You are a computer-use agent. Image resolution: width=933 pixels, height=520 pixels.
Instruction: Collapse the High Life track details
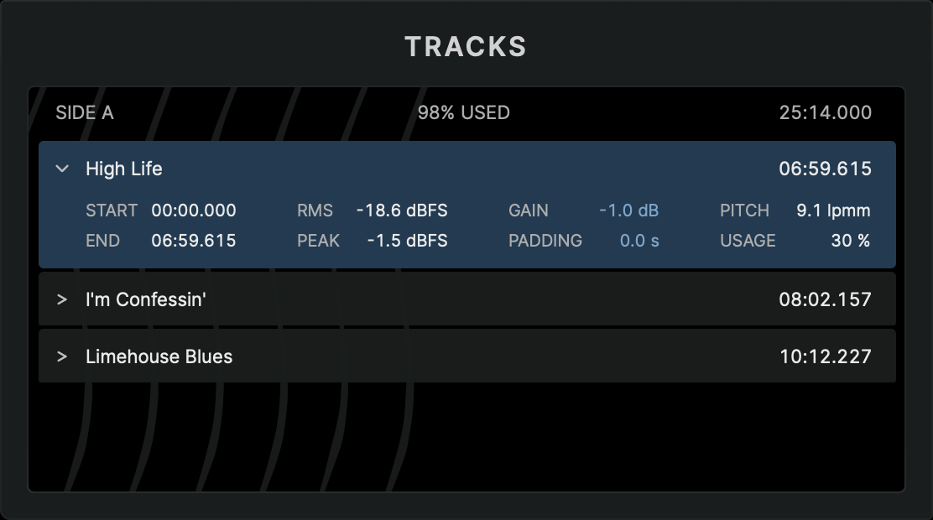(x=62, y=169)
